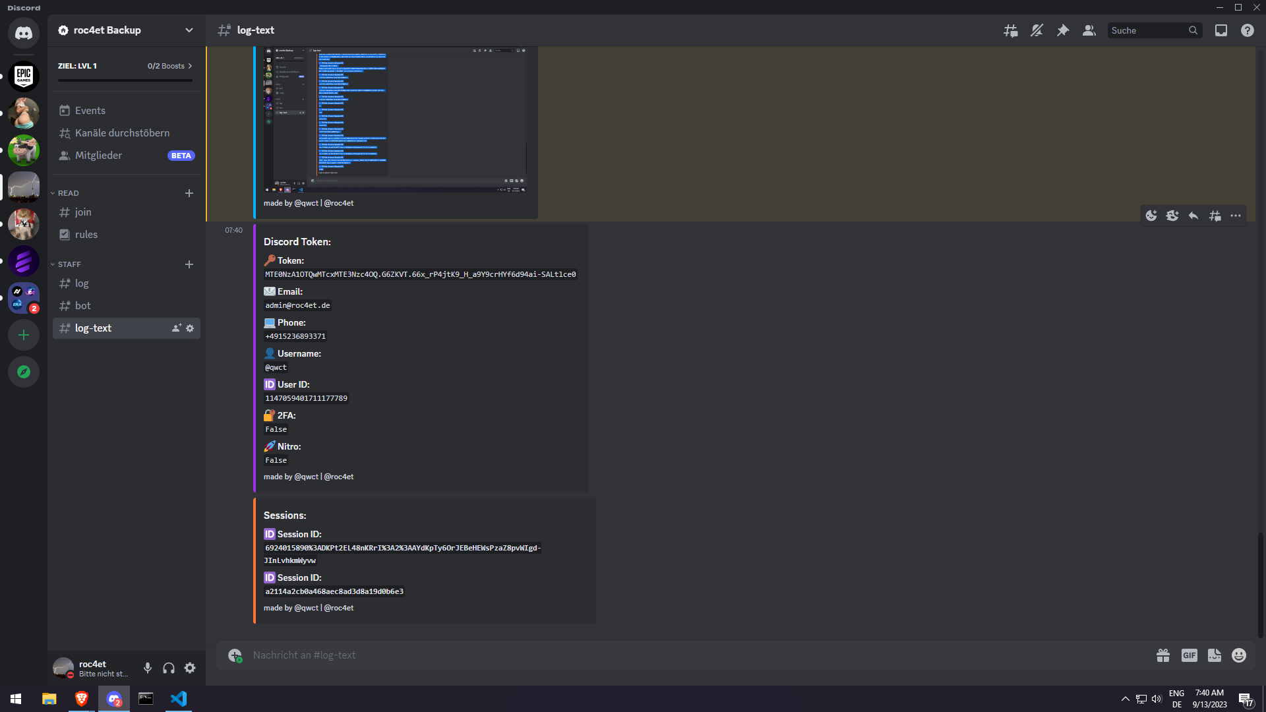Click Explore Discoverable Servers compass icon
1266x712 pixels.
click(24, 372)
